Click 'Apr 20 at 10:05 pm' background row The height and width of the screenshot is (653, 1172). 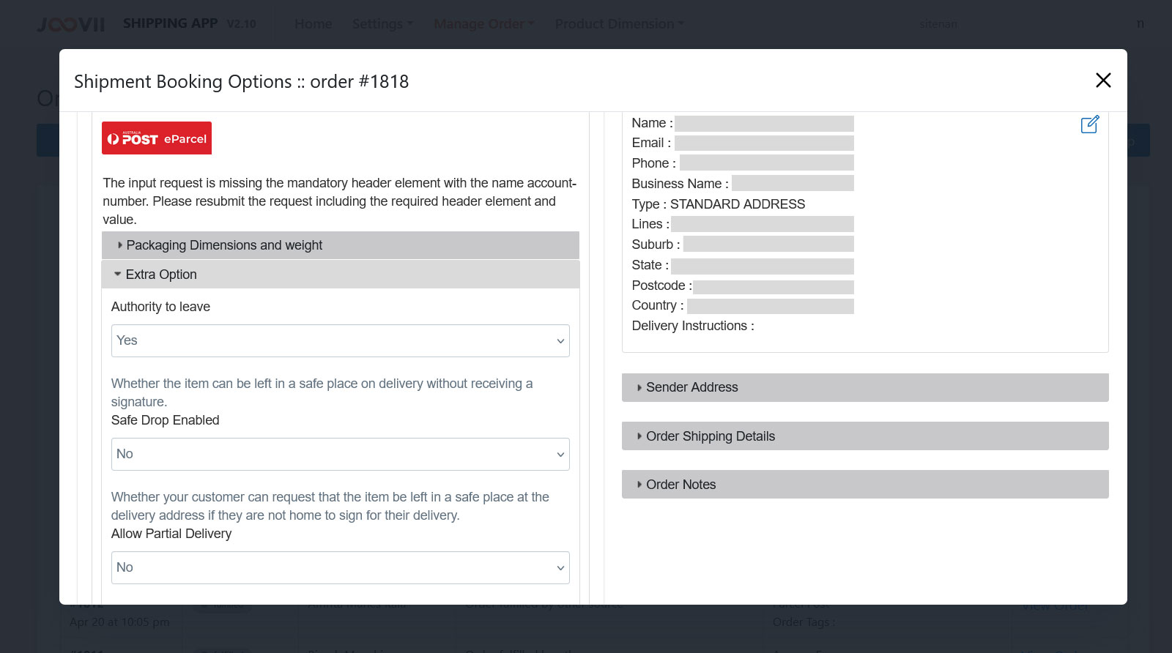119,622
